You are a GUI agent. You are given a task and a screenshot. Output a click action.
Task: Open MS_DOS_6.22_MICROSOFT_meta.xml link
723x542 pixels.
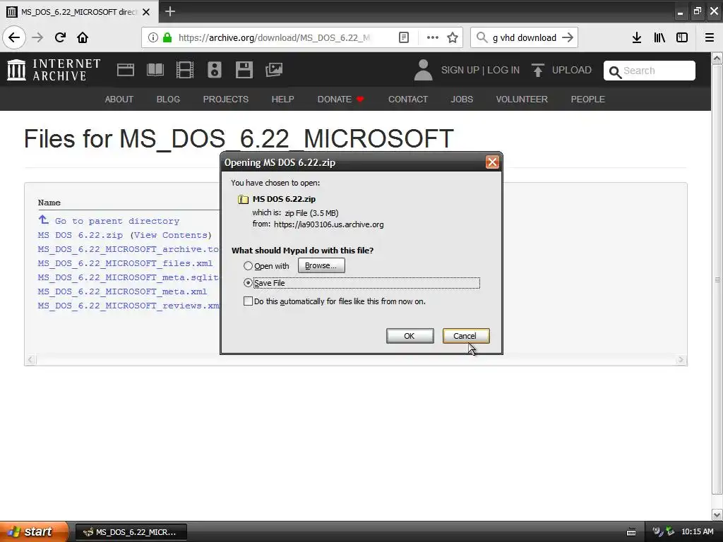click(x=122, y=291)
